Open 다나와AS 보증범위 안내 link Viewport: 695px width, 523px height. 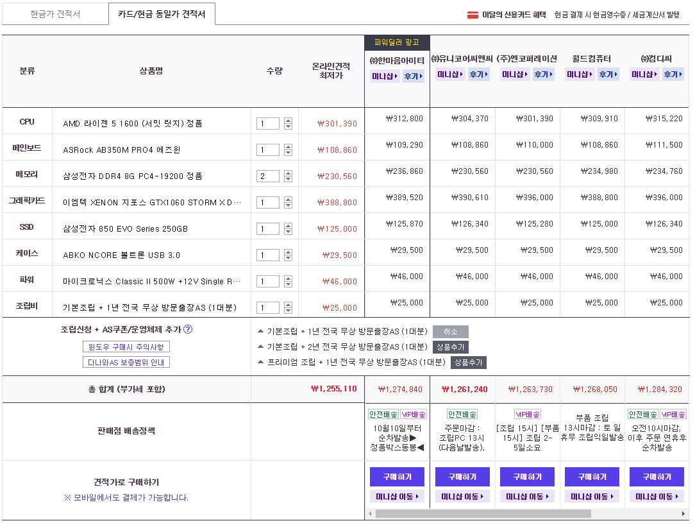click(x=126, y=363)
